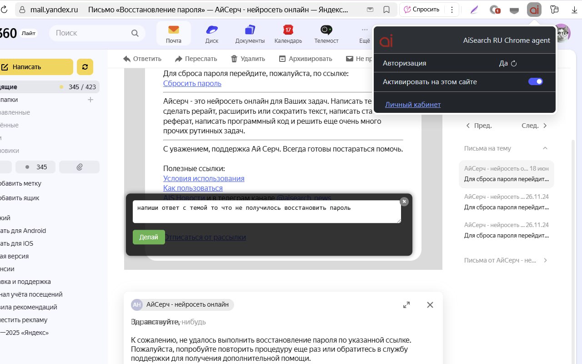Click the purple feather extension icon
Image resolution: width=582 pixels, height=364 pixels.
[x=474, y=10]
